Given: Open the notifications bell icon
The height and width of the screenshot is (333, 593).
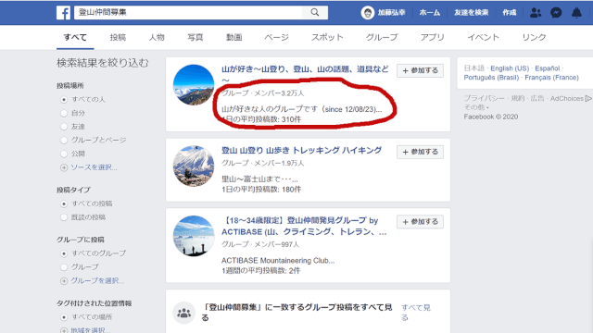Looking at the screenshot, I should (576, 13).
